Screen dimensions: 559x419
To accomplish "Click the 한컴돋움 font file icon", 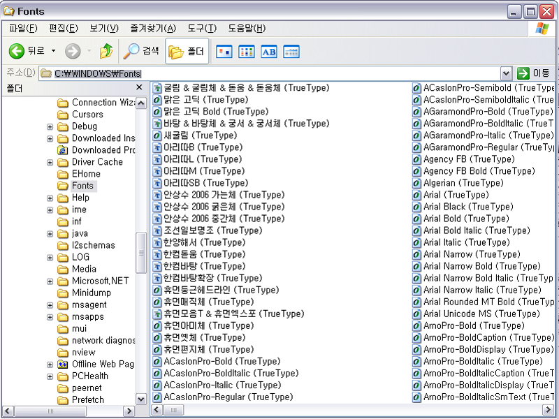I will point(157,255).
